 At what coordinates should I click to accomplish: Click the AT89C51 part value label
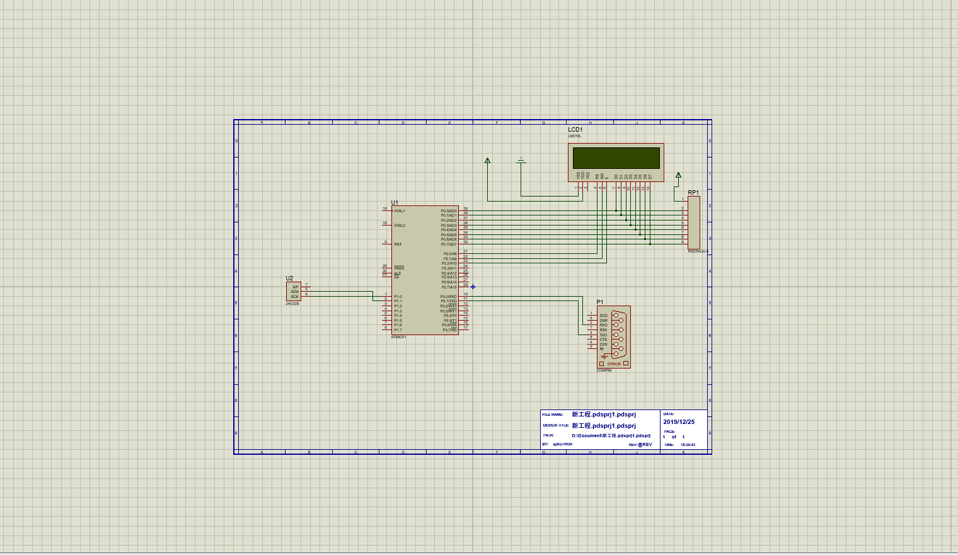(398, 337)
